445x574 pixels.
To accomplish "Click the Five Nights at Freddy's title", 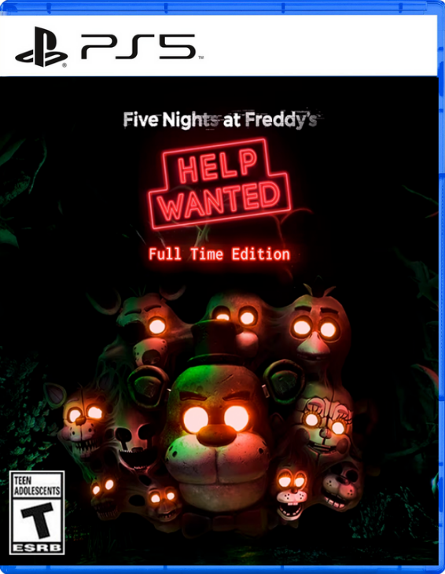I will pos(220,120).
